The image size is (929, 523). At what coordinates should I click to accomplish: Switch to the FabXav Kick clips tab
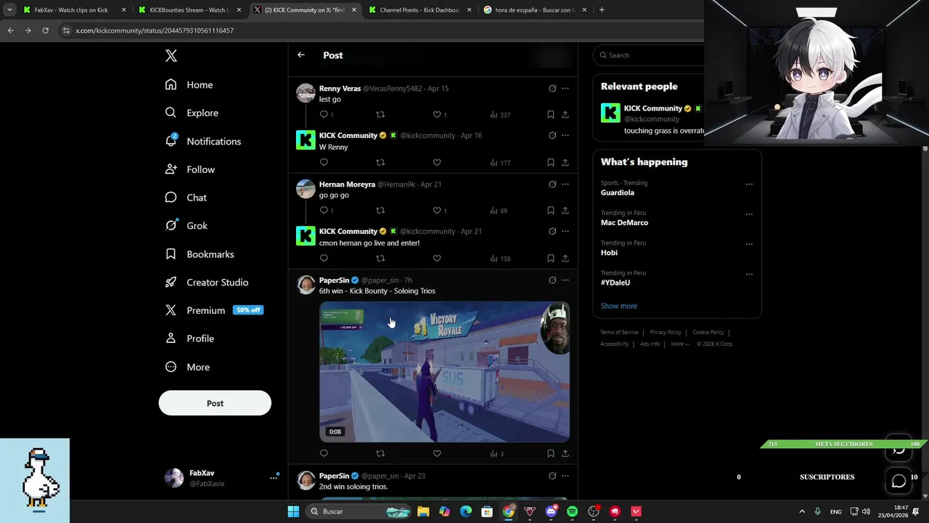(x=74, y=10)
